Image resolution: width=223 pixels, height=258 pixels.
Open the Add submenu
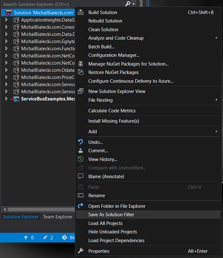point(148,131)
